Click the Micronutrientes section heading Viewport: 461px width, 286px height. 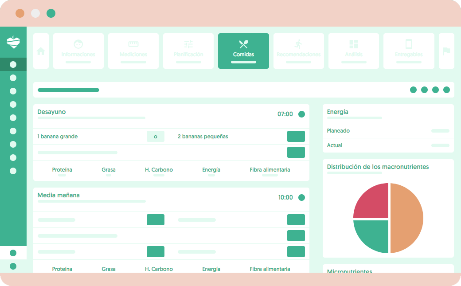coord(350,272)
